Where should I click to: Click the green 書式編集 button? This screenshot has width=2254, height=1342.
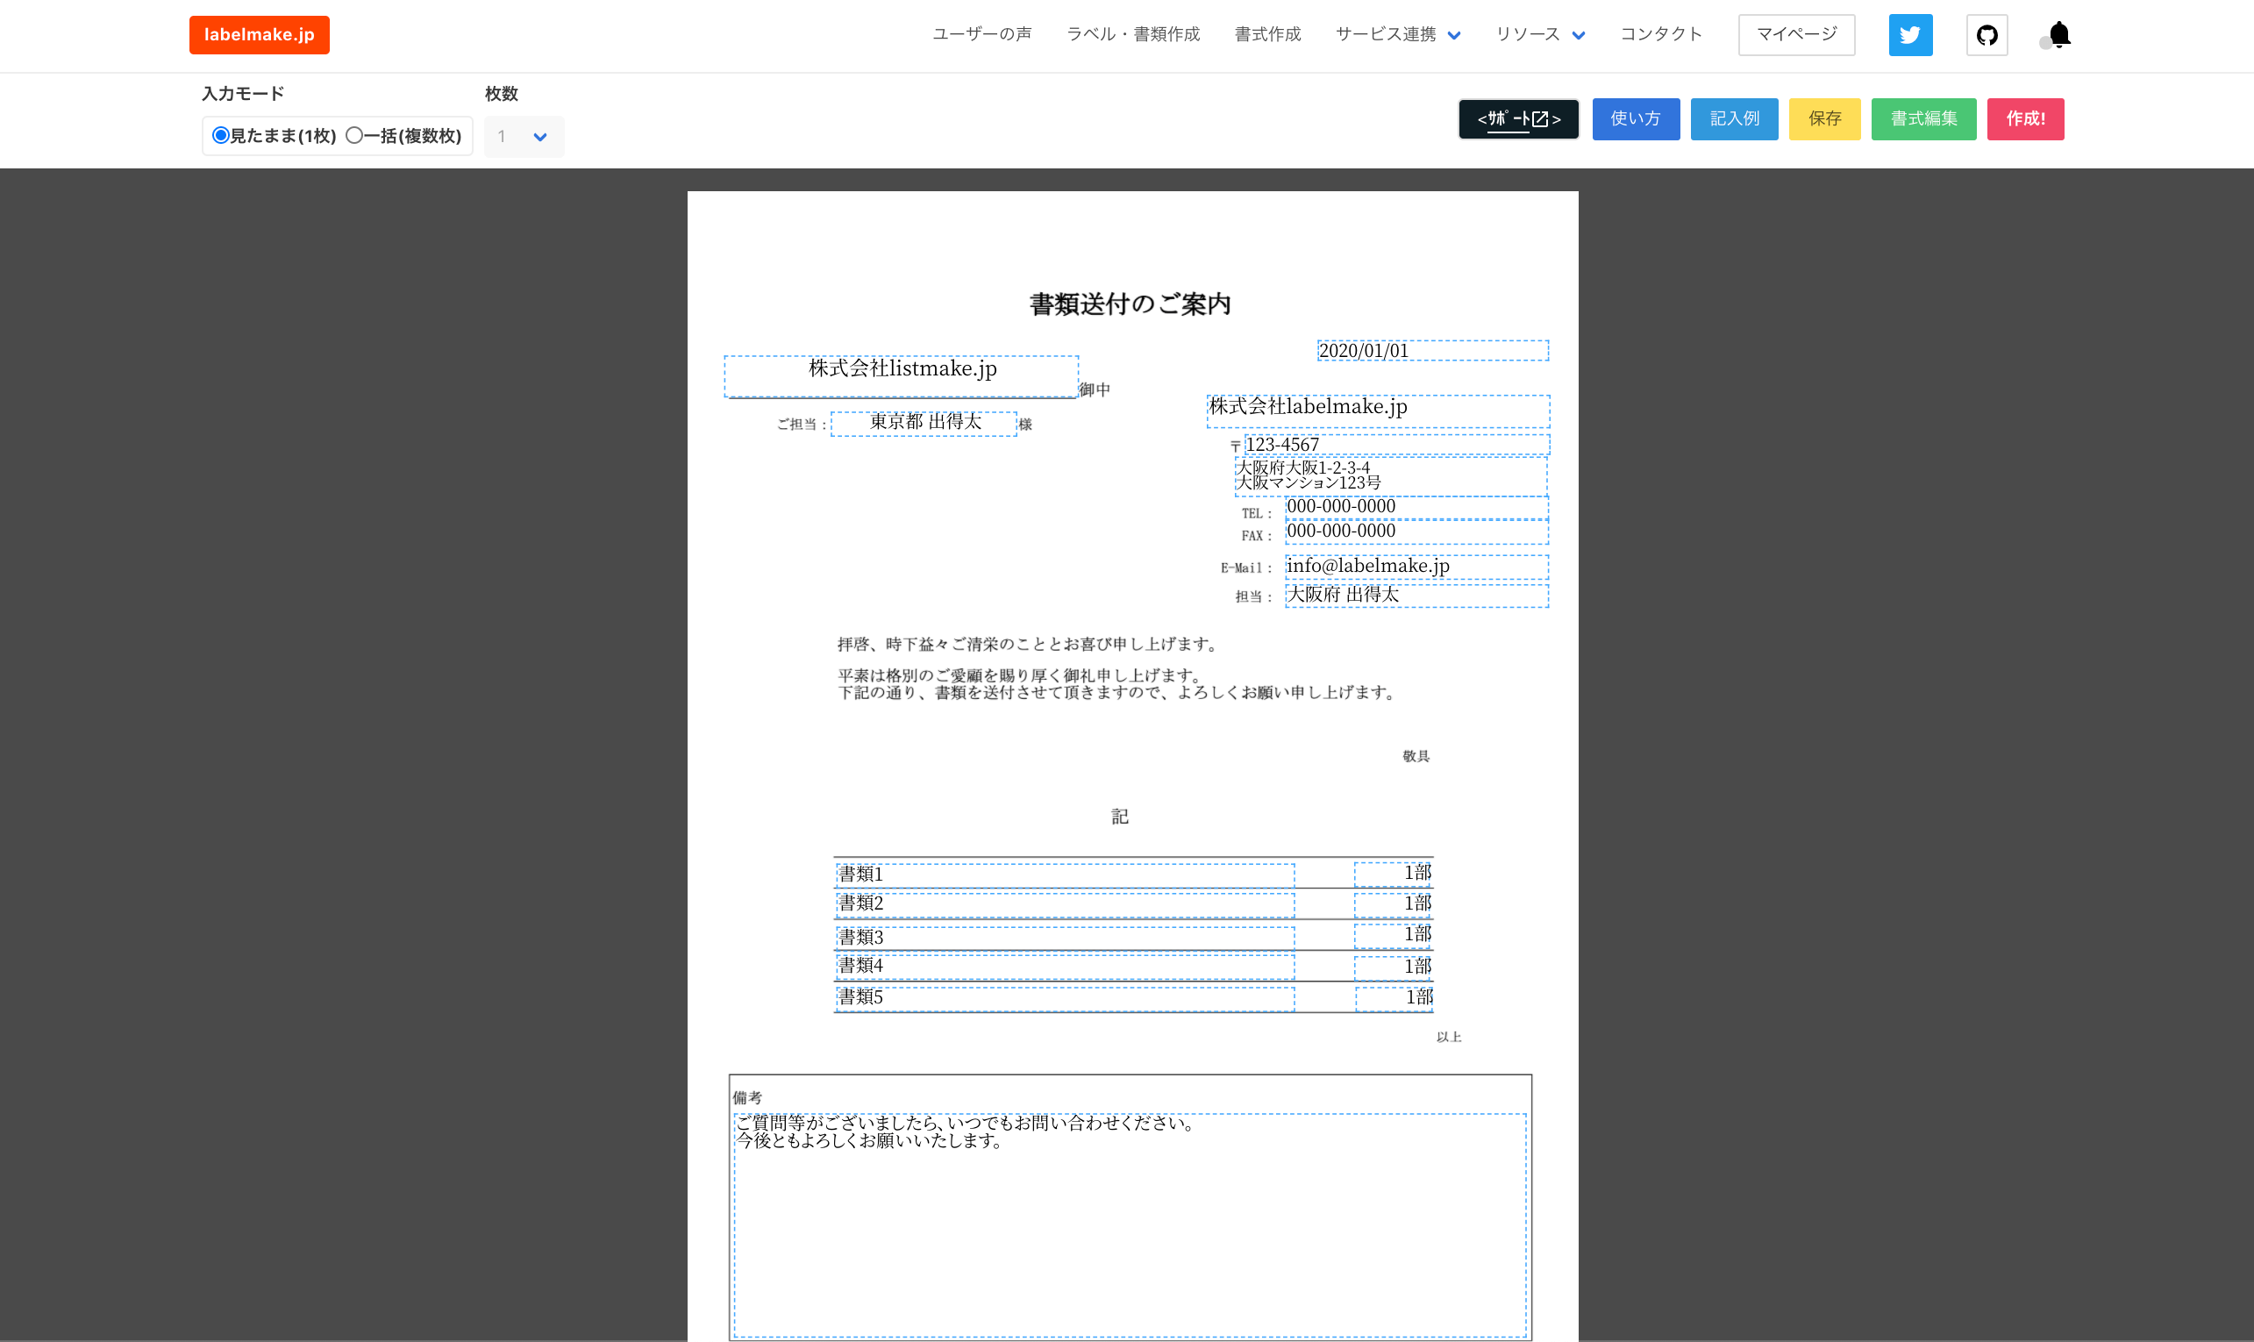(1923, 119)
